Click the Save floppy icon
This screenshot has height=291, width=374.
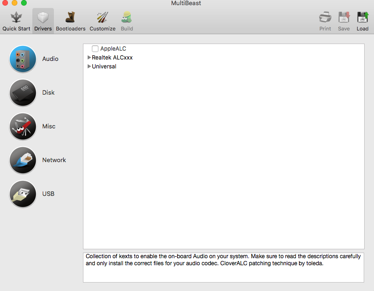pyautogui.click(x=344, y=17)
